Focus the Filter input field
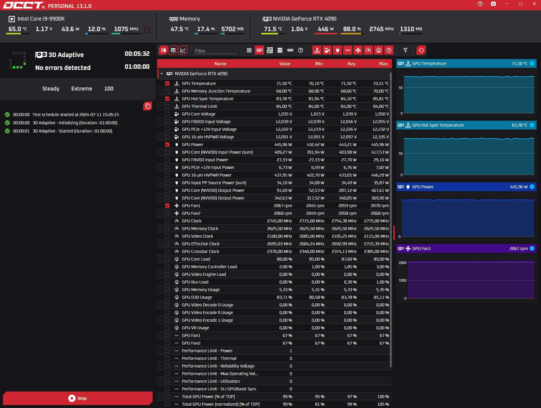Viewport: 541px width, 408px height. point(216,51)
